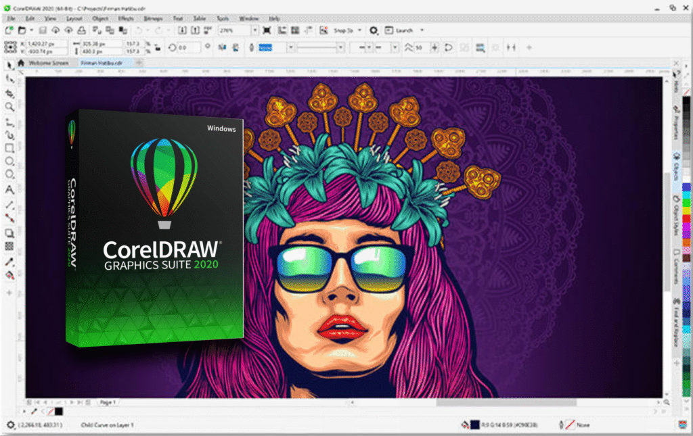
Task: Toggle mirror horizontally
Action: coord(222,47)
